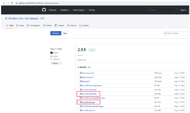Click the browser back arrow

(x=4, y=3)
